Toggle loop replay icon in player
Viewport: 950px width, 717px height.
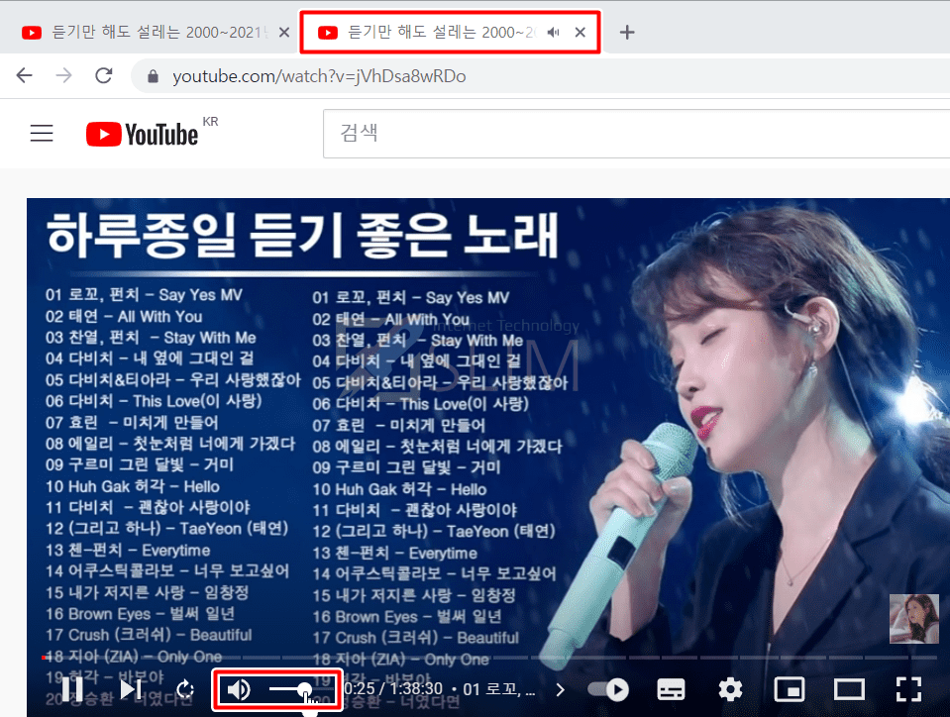coord(185,689)
